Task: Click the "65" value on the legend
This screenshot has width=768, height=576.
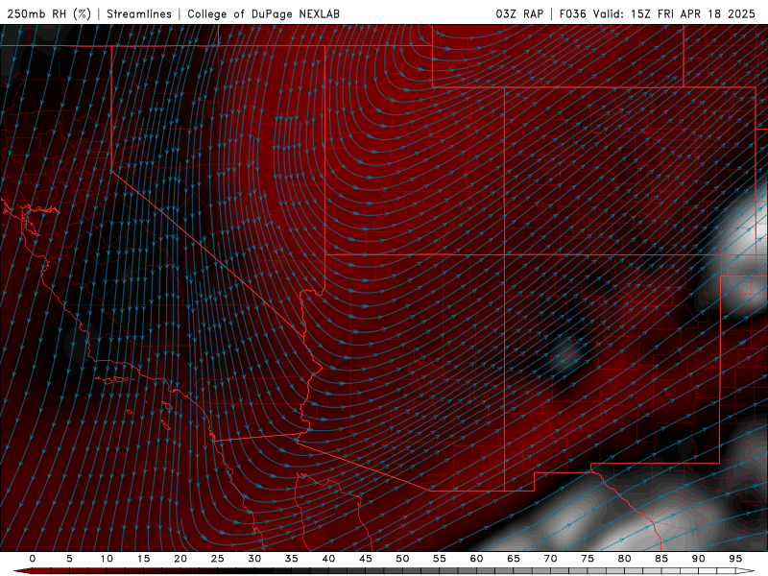Action: pyautogui.click(x=514, y=559)
